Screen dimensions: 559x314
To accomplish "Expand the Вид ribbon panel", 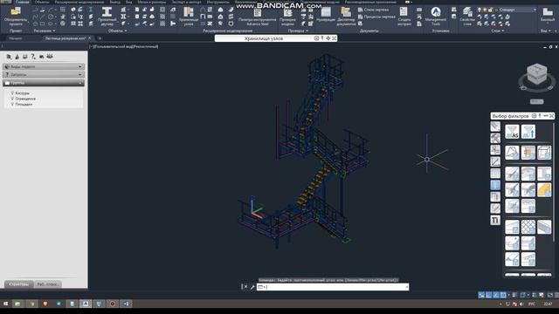I will click(545, 31).
